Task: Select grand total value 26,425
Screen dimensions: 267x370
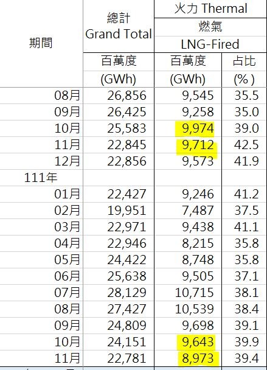Action: click(127, 112)
